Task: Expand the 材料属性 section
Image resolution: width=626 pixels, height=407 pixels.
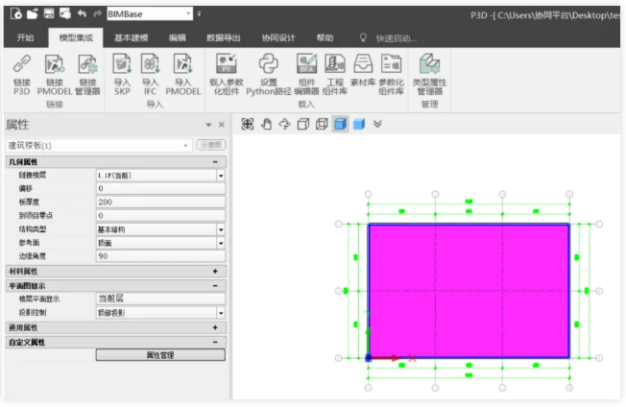Action: coord(215,272)
